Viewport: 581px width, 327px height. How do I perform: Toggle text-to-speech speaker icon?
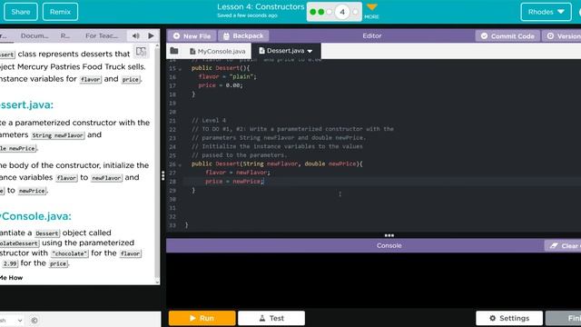pyautogui.click(x=135, y=36)
